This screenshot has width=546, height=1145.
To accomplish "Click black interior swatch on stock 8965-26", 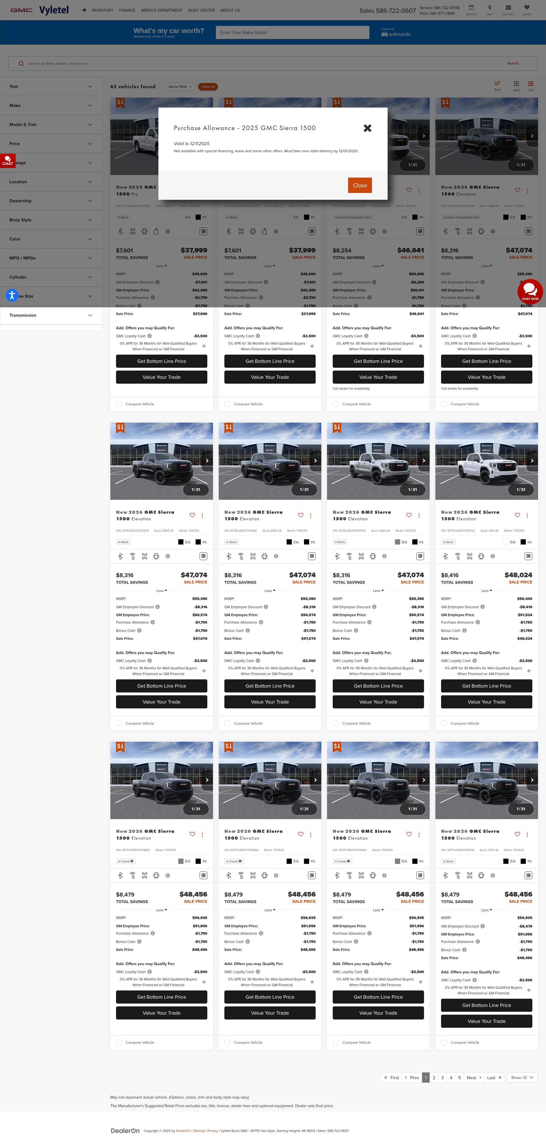I will (x=198, y=542).
